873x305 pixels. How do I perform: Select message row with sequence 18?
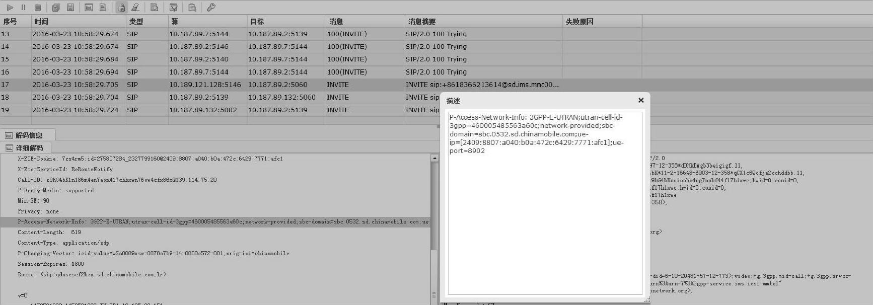(x=220, y=97)
